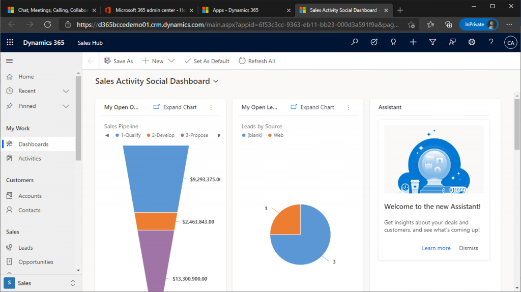The width and height of the screenshot is (521, 292).
Task: Open browser collections icon
Action: tap(448, 24)
